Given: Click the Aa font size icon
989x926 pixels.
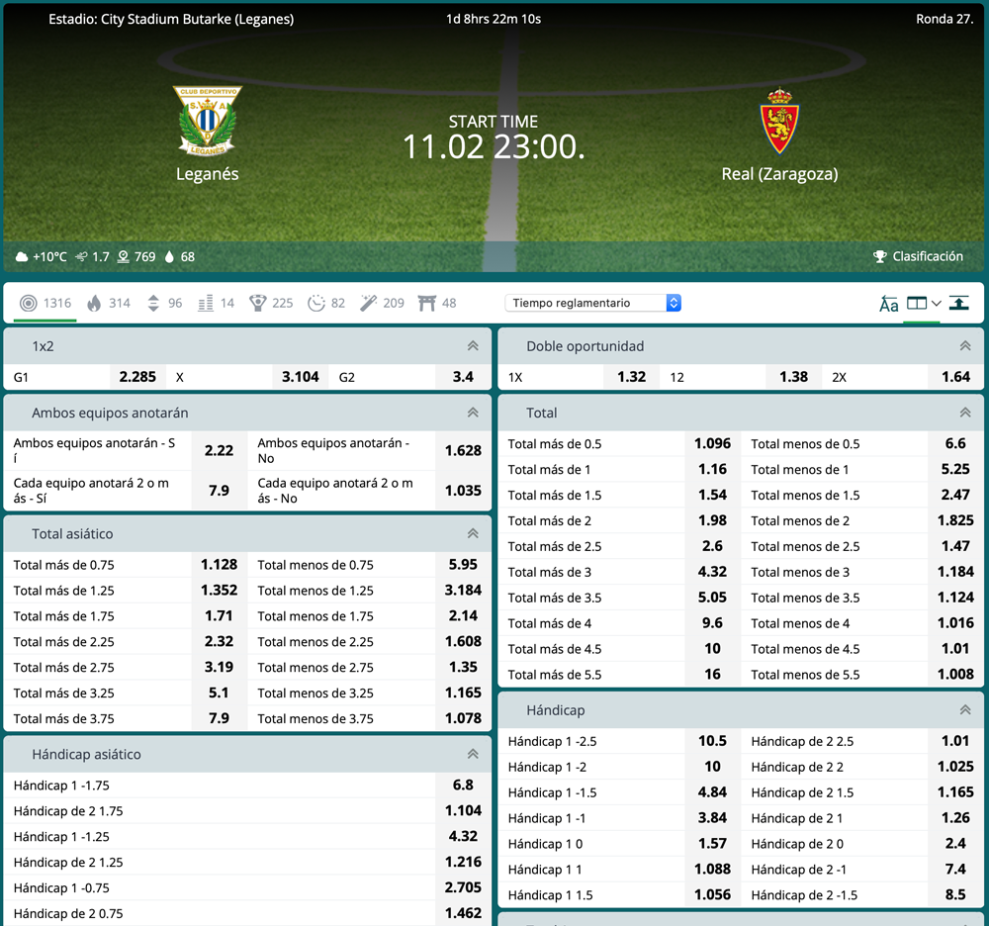Looking at the screenshot, I should pyautogui.click(x=889, y=304).
